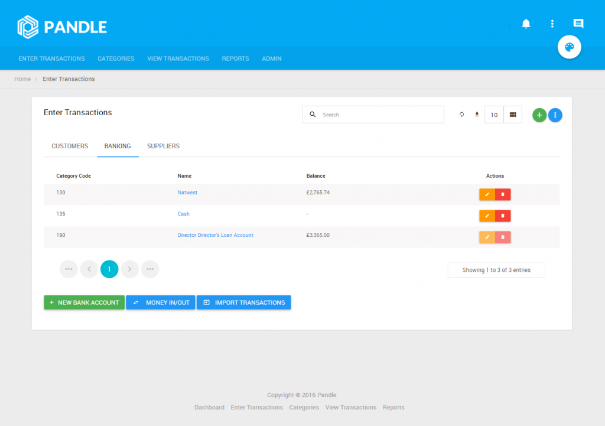Change the page size value 10

tap(494, 115)
